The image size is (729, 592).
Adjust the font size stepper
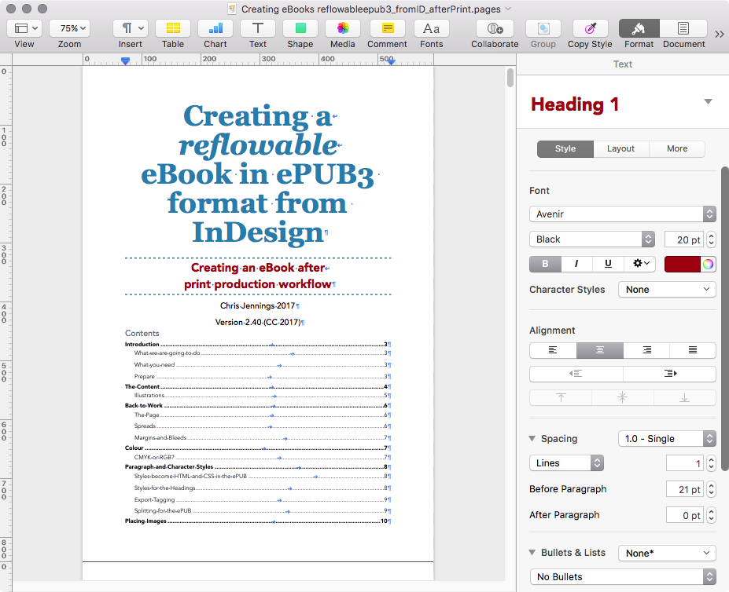711,239
